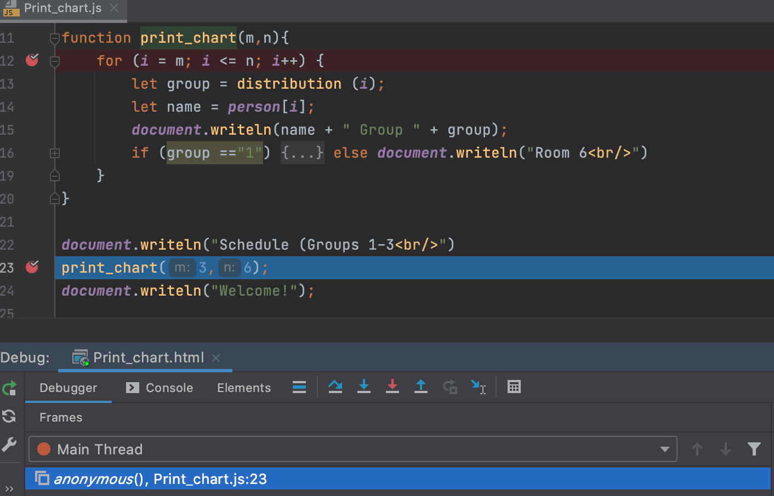The height and width of the screenshot is (496, 774).
Task: Select the red Force Step Into icon
Action: pos(392,387)
